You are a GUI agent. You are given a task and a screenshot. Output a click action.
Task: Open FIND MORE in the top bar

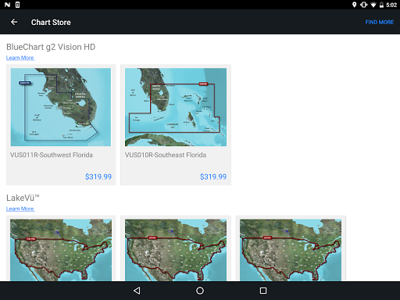[x=380, y=23]
